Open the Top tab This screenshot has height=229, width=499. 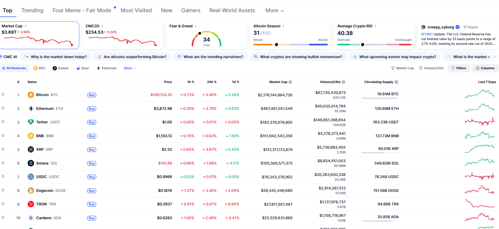[7, 10]
